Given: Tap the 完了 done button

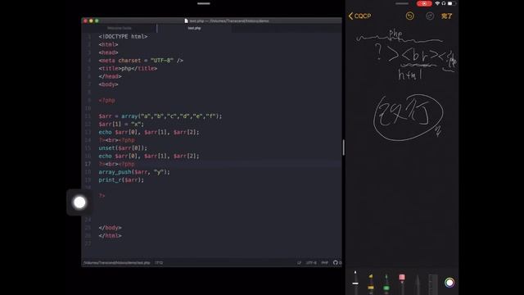Looking at the screenshot, I should point(446,16).
